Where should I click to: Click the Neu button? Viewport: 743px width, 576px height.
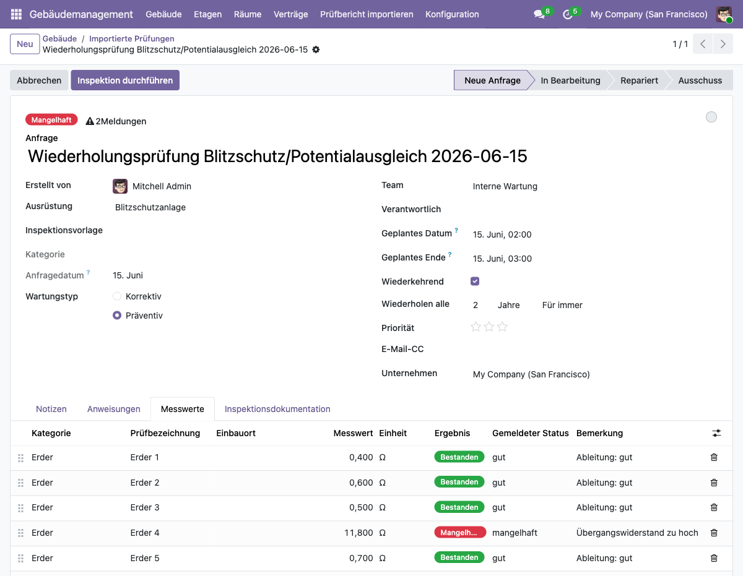click(x=25, y=44)
